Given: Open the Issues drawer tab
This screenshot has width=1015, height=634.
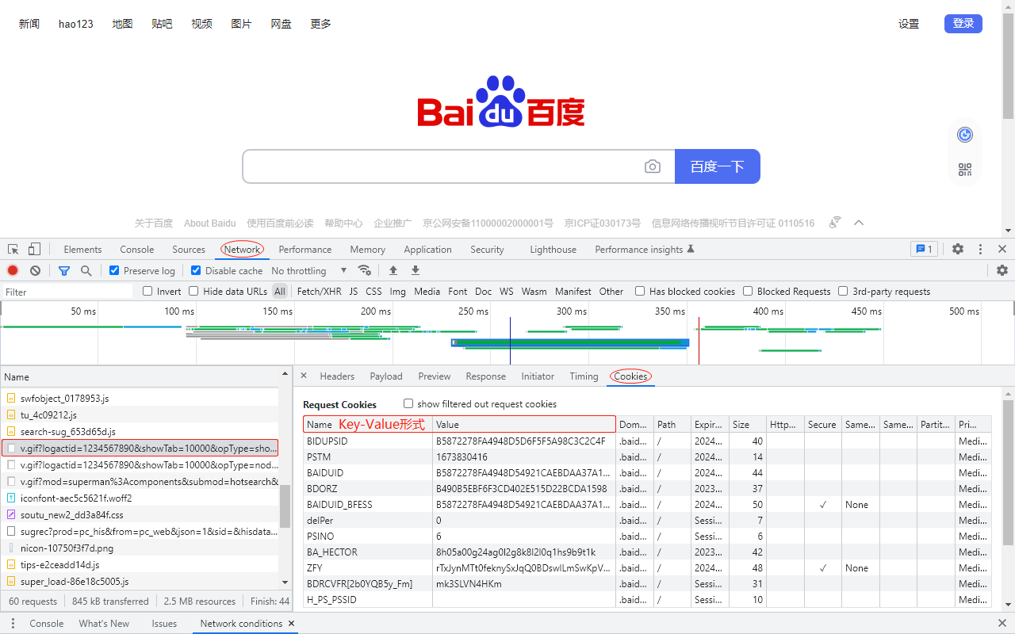Looking at the screenshot, I should pyautogui.click(x=164, y=624).
